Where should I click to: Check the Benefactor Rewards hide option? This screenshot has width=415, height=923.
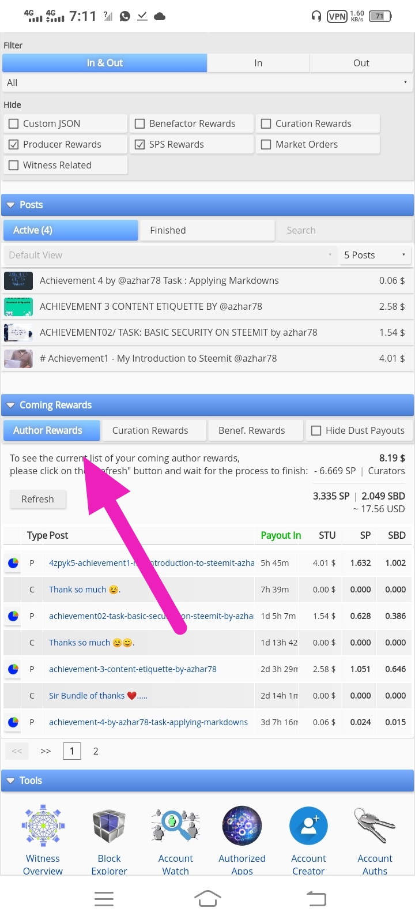coord(139,123)
